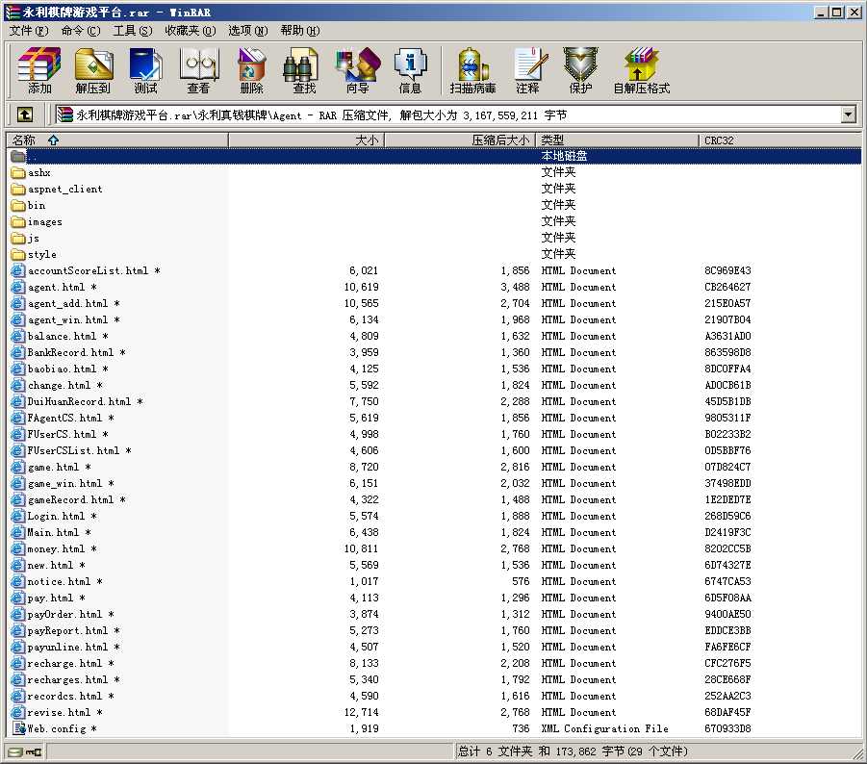This screenshot has height=764, width=867.
Task: Sort by the 类型 column header
Action: (x=617, y=140)
